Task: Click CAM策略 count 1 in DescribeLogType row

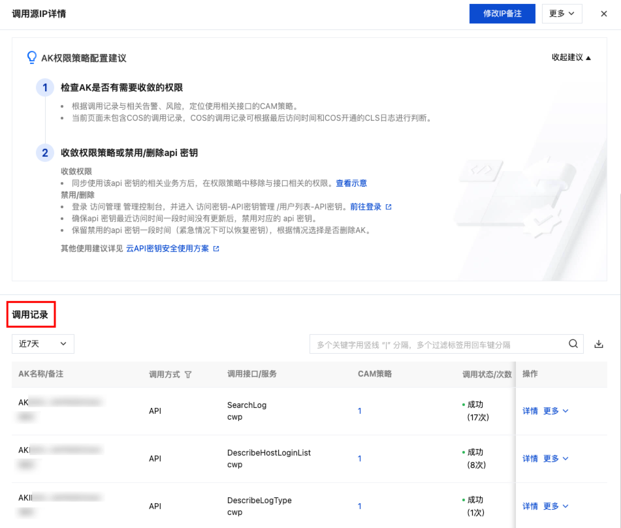Action: point(360,506)
